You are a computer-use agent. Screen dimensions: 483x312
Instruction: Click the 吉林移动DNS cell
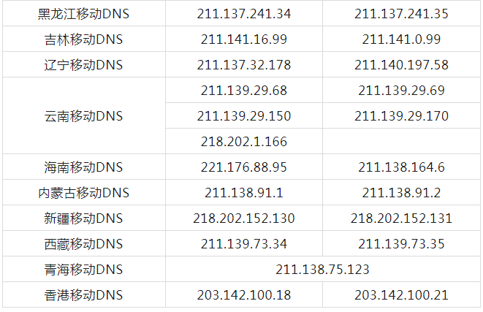tap(83, 39)
